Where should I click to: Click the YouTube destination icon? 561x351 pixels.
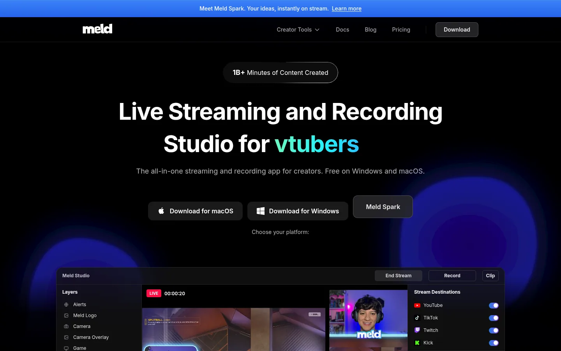pyautogui.click(x=417, y=305)
